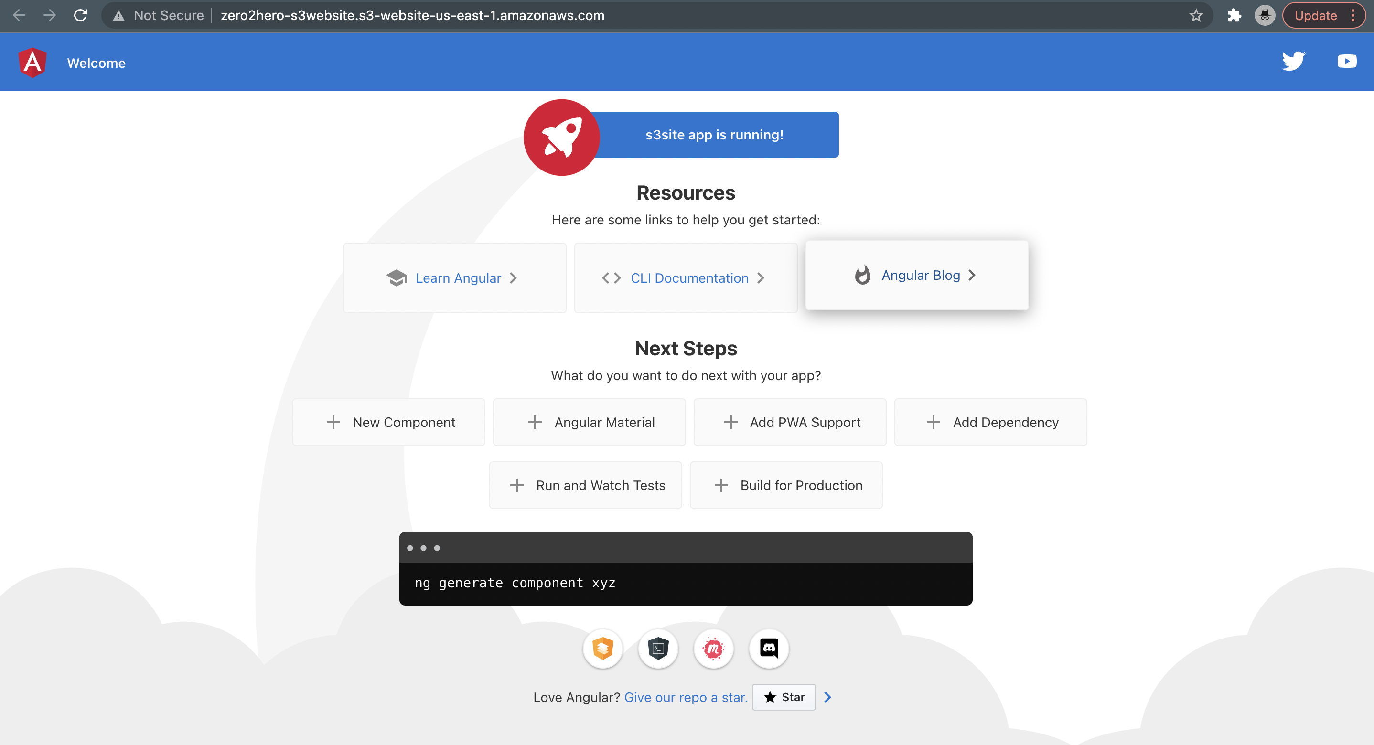The image size is (1374, 745).
Task: Select Add Dependency card text
Action: (x=1006, y=422)
